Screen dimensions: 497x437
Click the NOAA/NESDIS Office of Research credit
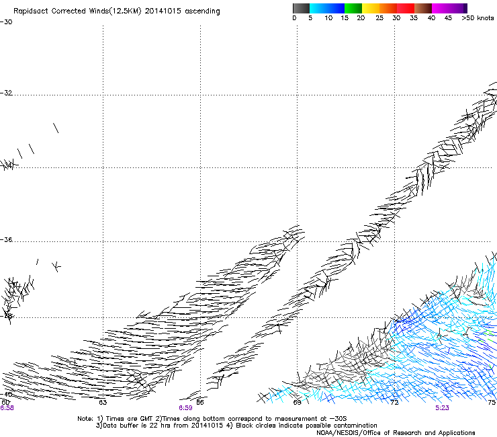[396, 433]
